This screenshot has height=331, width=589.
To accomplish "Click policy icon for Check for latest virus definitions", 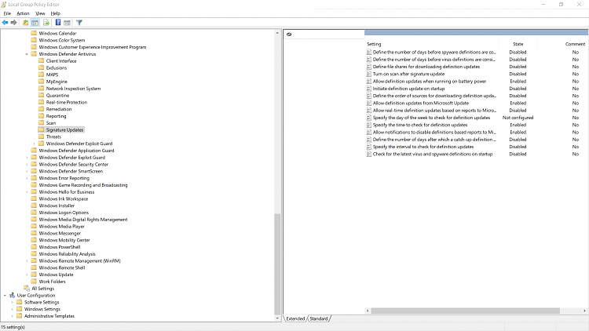I will pos(369,154).
